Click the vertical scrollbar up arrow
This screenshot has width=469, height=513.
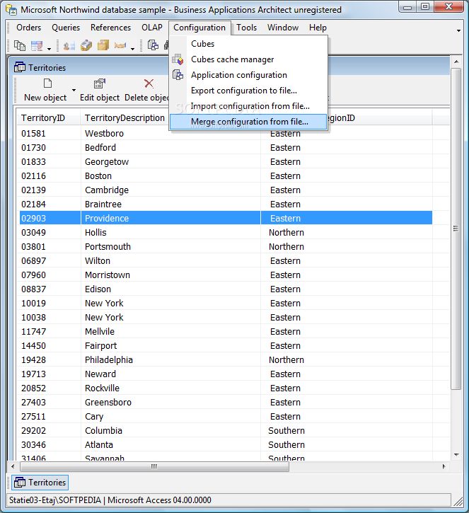tap(456, 62)
